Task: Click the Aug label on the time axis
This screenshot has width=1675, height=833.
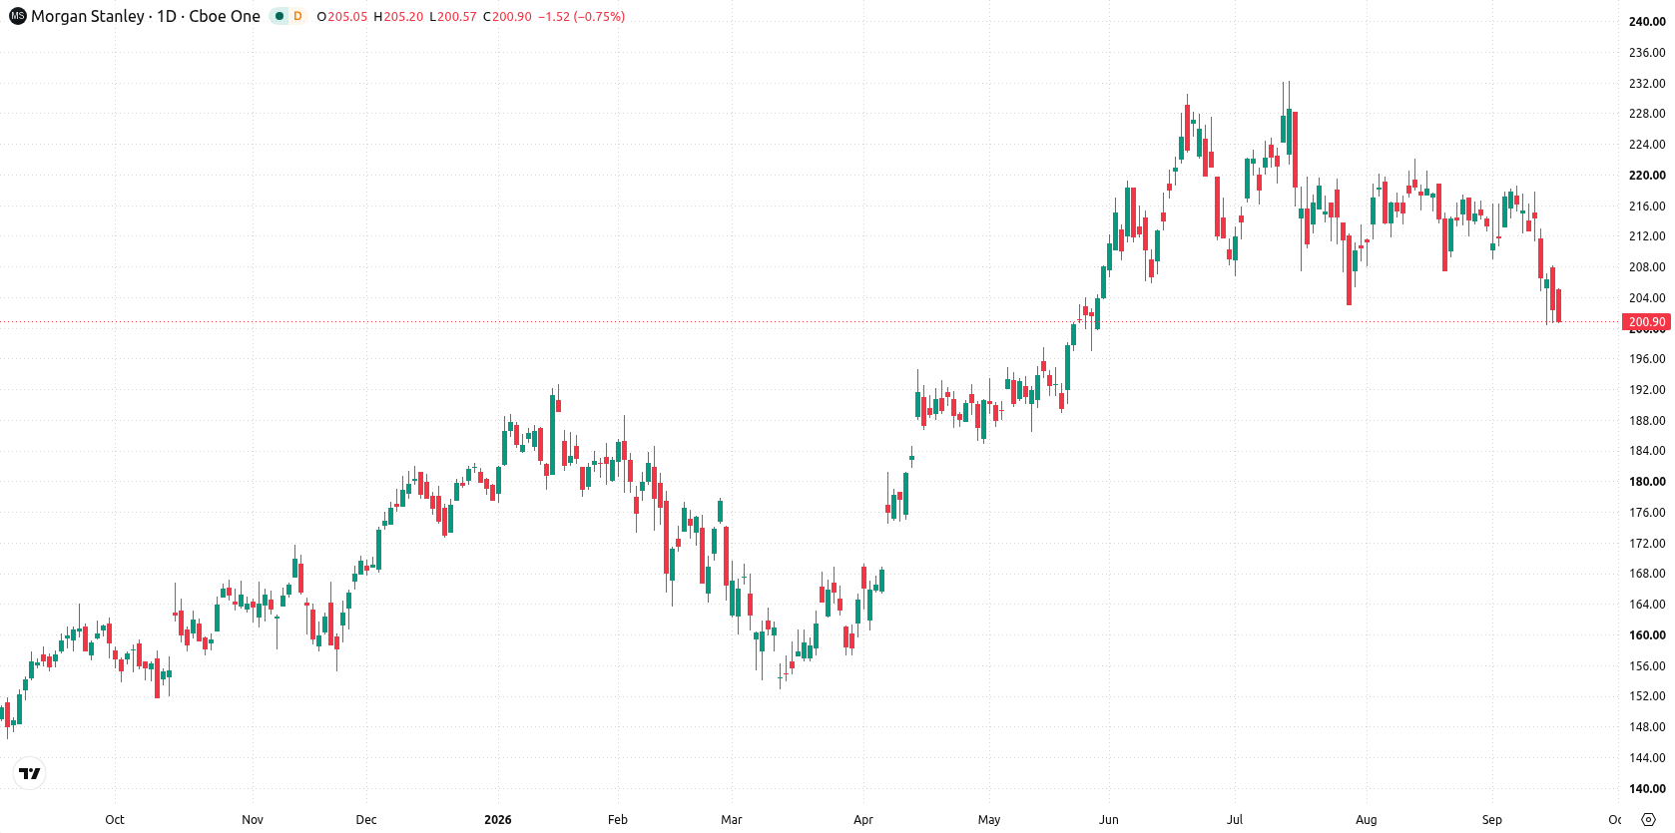Action: [1367, 820]
